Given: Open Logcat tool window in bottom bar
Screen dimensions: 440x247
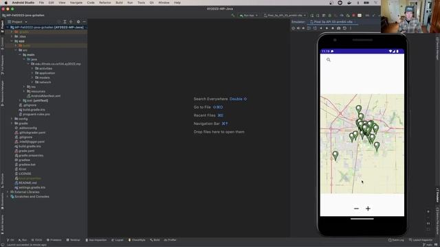Looking at the screenshot, I should [x=118, y=240].
